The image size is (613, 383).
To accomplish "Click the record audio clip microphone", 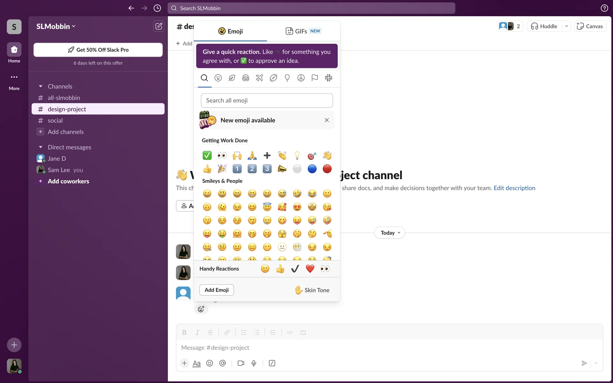I will [254, 363].
